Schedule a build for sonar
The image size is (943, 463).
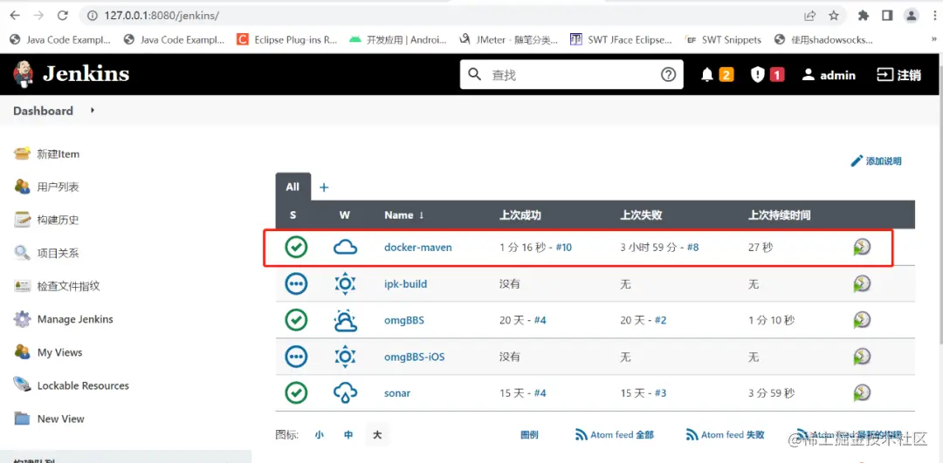pyautogui.click(x=862, y=393)
